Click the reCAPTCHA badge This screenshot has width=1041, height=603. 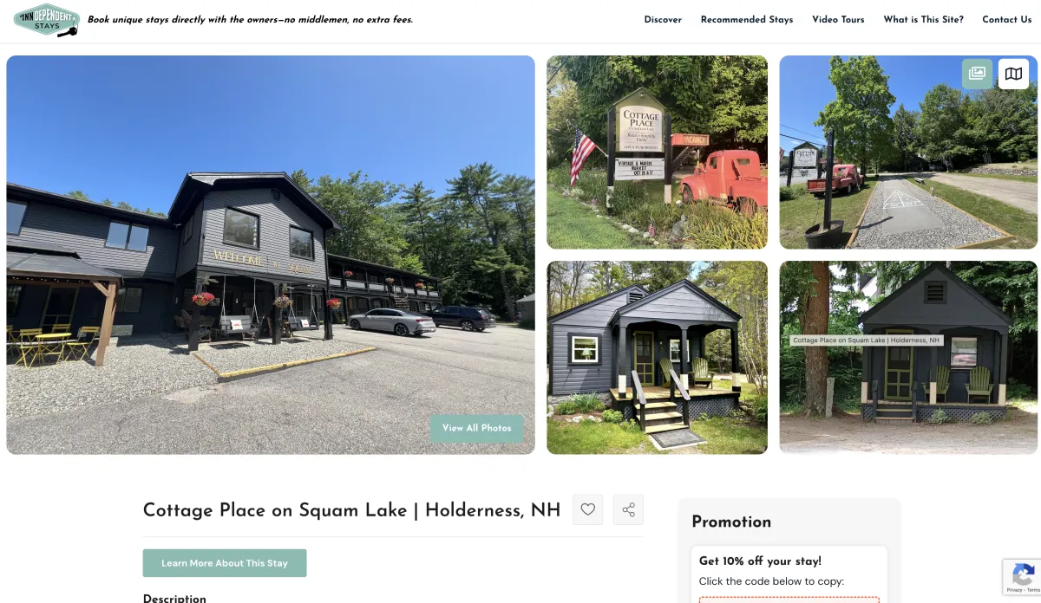(1022, 577)
